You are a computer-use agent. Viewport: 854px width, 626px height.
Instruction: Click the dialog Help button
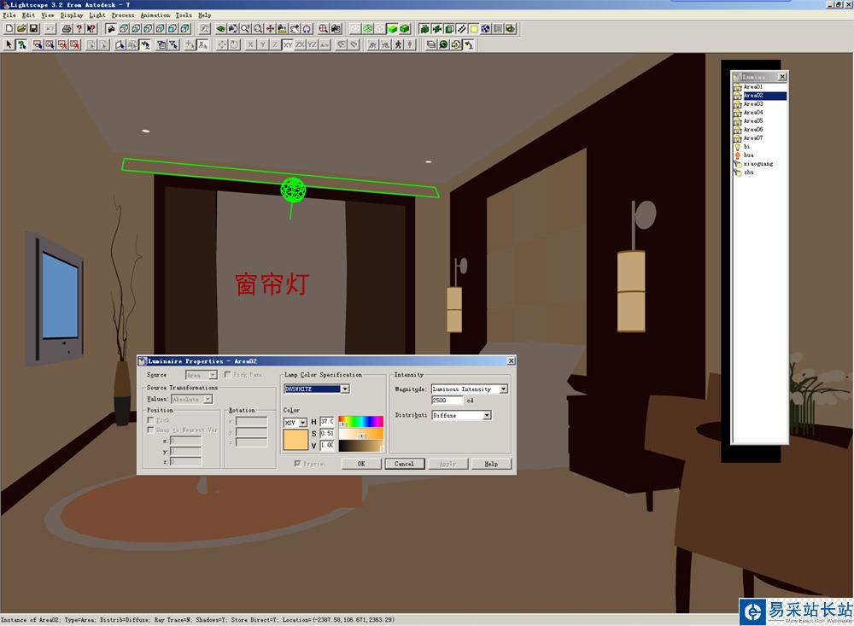tap(491, 464)
